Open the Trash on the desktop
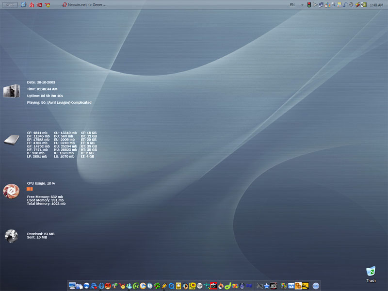The height and width of the screenshot is (291, 388). pyautogui.click(x=371, y=271)
